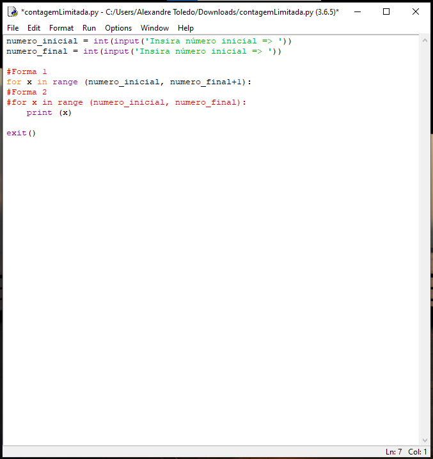The width and height of the screenshot is (433, 459).
Task: Click the vertical scrollbar track
Action: (425, 243)
